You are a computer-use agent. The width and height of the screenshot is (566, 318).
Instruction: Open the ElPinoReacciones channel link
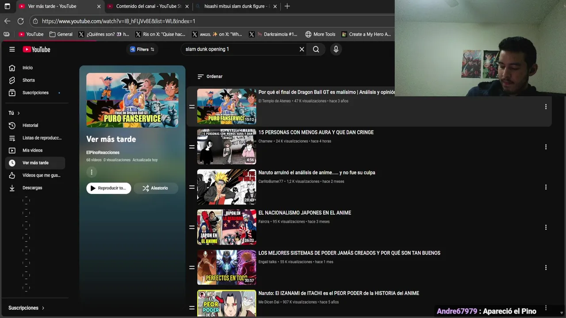[103, 152]
